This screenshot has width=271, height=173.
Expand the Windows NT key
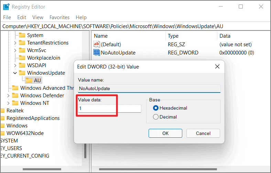point(8,103)
